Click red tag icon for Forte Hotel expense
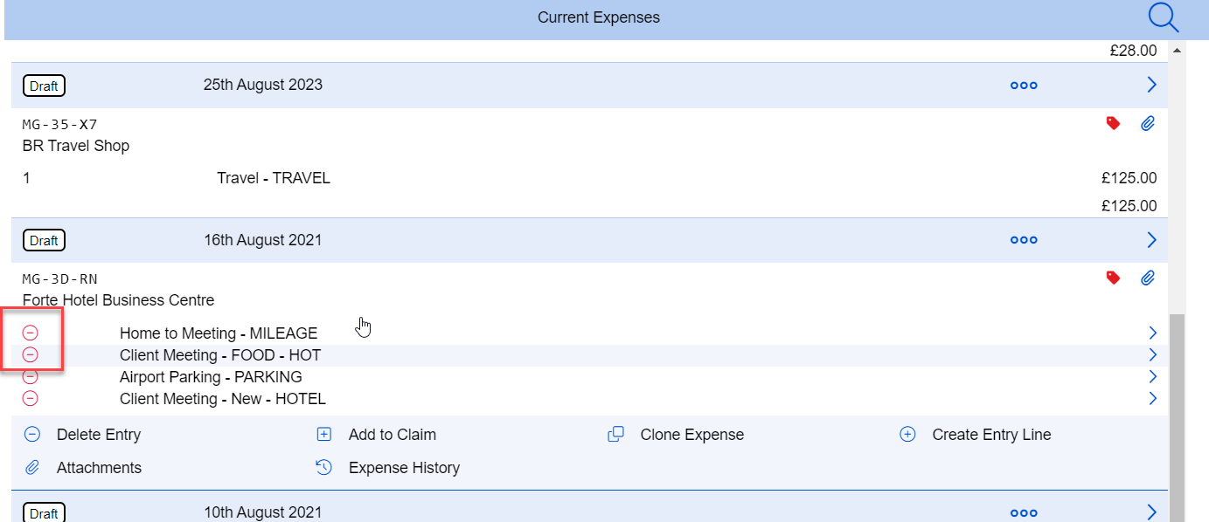 pyautogui.click(x=1113, y=278)
